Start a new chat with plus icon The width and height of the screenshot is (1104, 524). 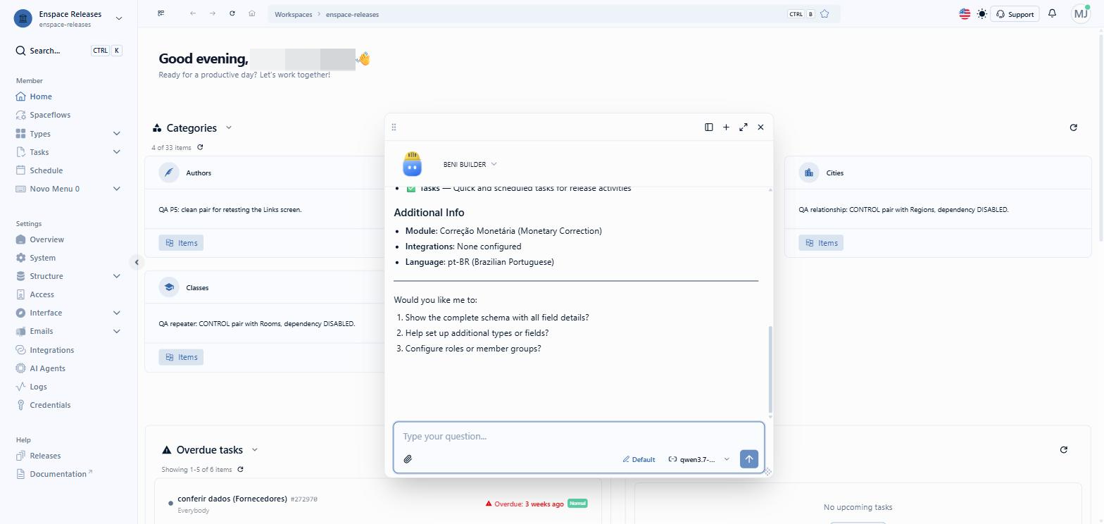726,127
